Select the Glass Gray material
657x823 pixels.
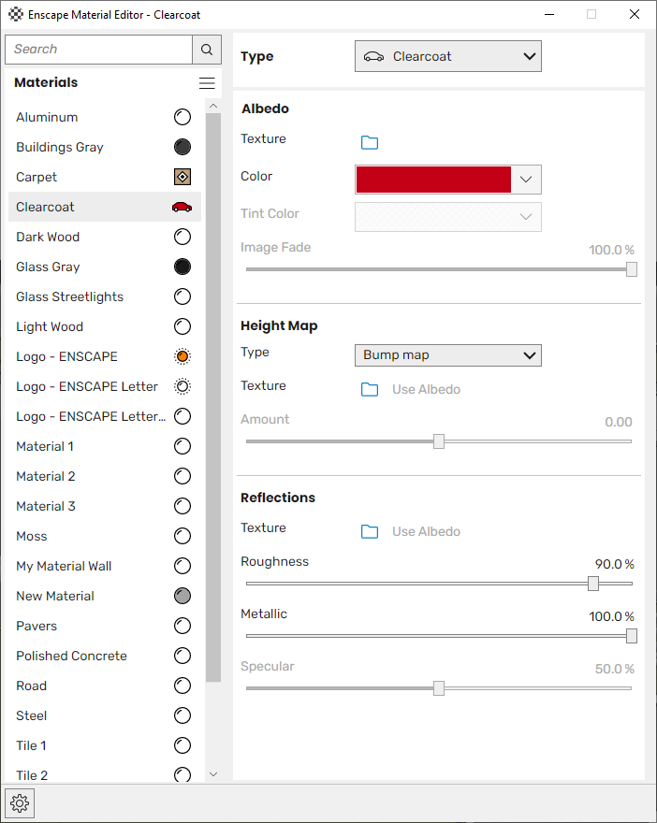(105, 267)
